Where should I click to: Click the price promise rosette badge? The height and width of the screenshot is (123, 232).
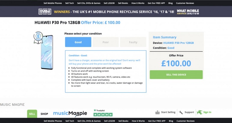[38, 38]
